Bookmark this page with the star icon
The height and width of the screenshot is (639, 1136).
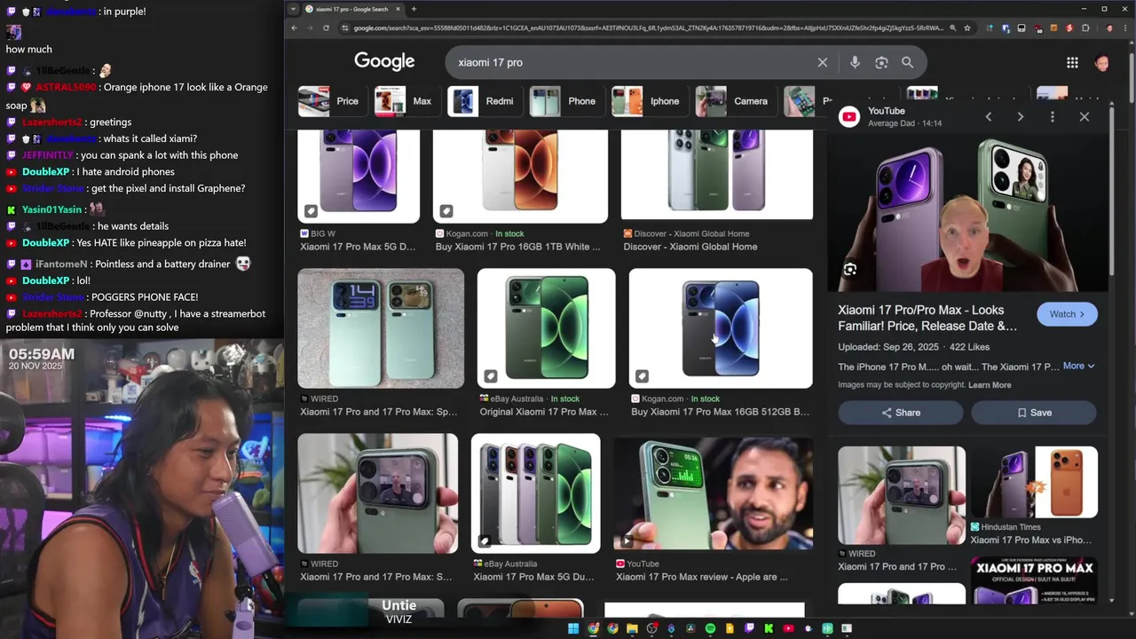[969, 28]
